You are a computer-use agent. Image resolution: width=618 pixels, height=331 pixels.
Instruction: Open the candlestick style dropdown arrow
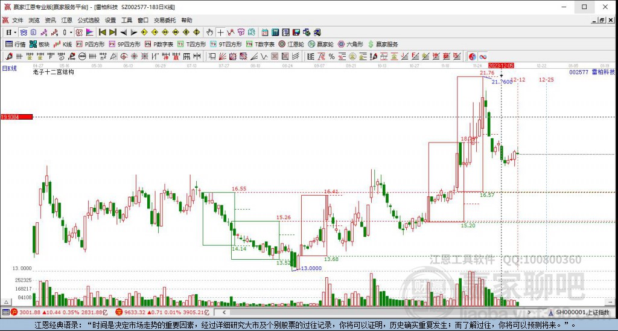pyautogui.click(x=71, y=33)
